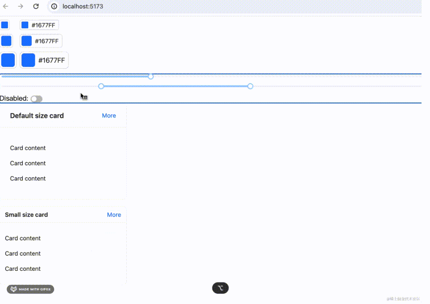The height and width of the screenshot is (304, 430).
Task: Click More link on Default size card
Action: (109, 116)
